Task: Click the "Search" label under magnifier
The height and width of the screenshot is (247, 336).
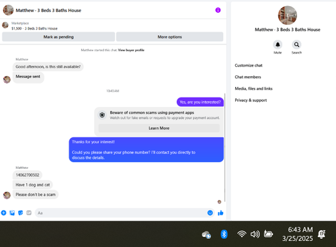Action: tap(296, 52)
